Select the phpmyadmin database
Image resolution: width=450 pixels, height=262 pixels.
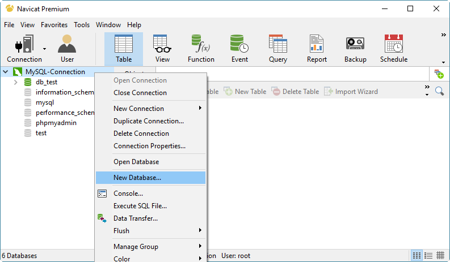pyautogui.click(x=56, y=123)
